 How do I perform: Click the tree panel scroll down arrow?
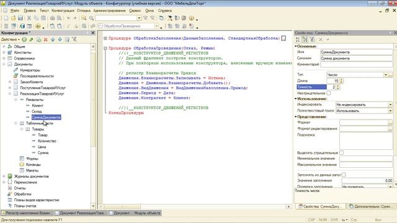pos(93,206)
